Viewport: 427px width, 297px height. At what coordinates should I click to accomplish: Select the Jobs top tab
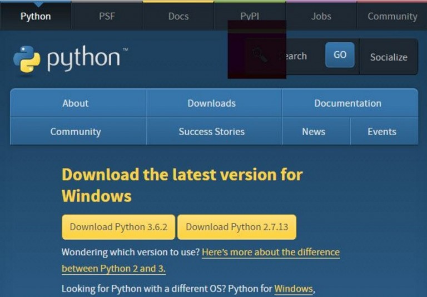pos(321,16)
